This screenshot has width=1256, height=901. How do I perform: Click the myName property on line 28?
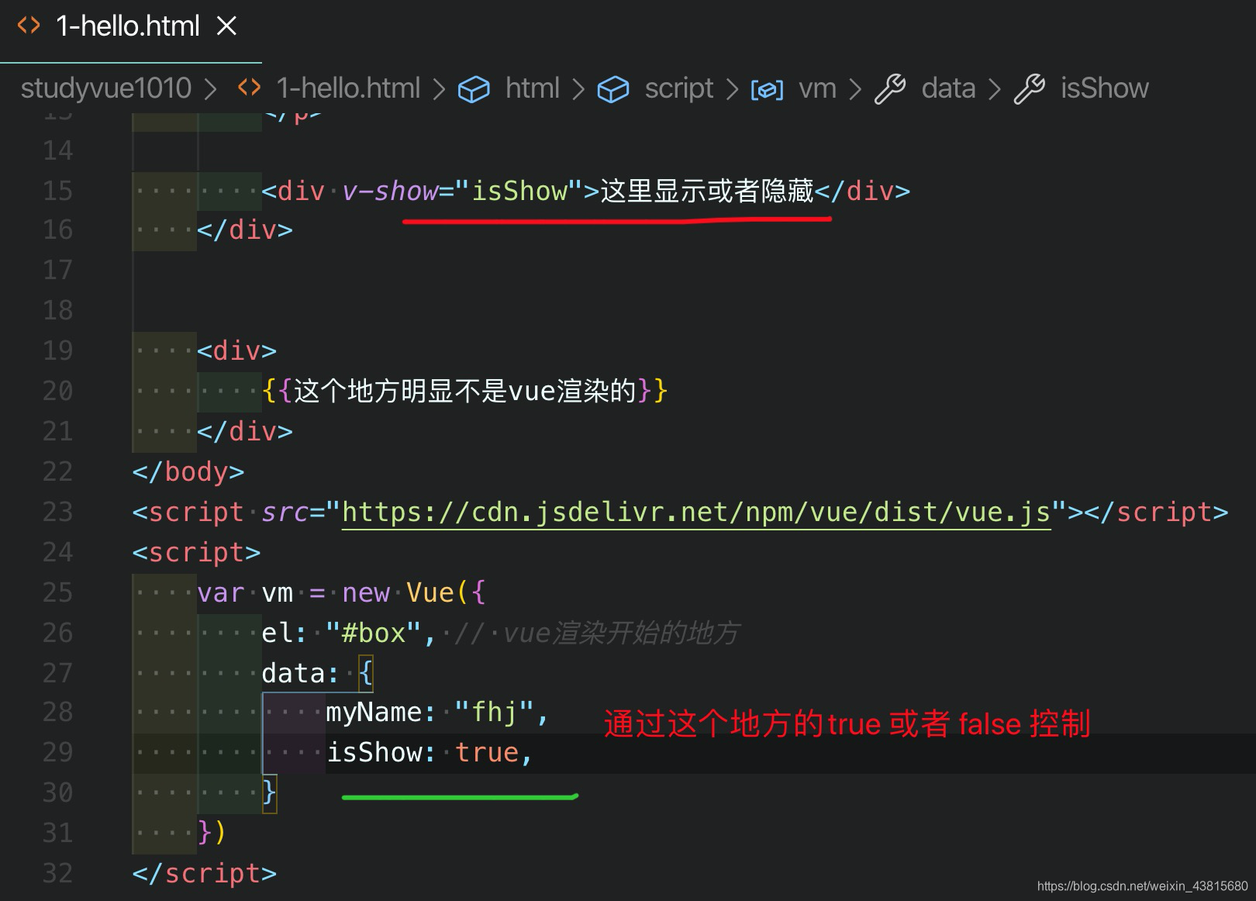374,712
